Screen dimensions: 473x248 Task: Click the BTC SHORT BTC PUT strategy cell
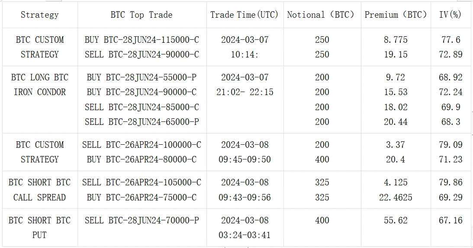pos(39,228)
